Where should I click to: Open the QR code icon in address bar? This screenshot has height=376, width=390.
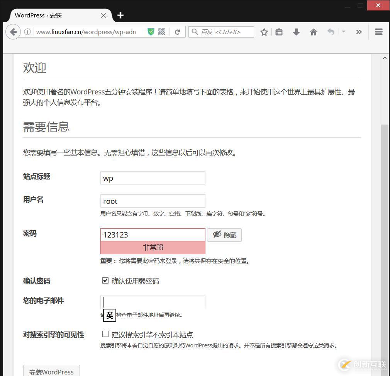coord(162,32)
